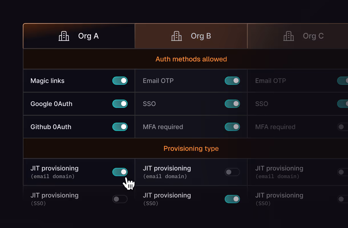The image size is (348, 228).
Task: Click the Provisioning type section header
Action: click(x=191, y=148)
